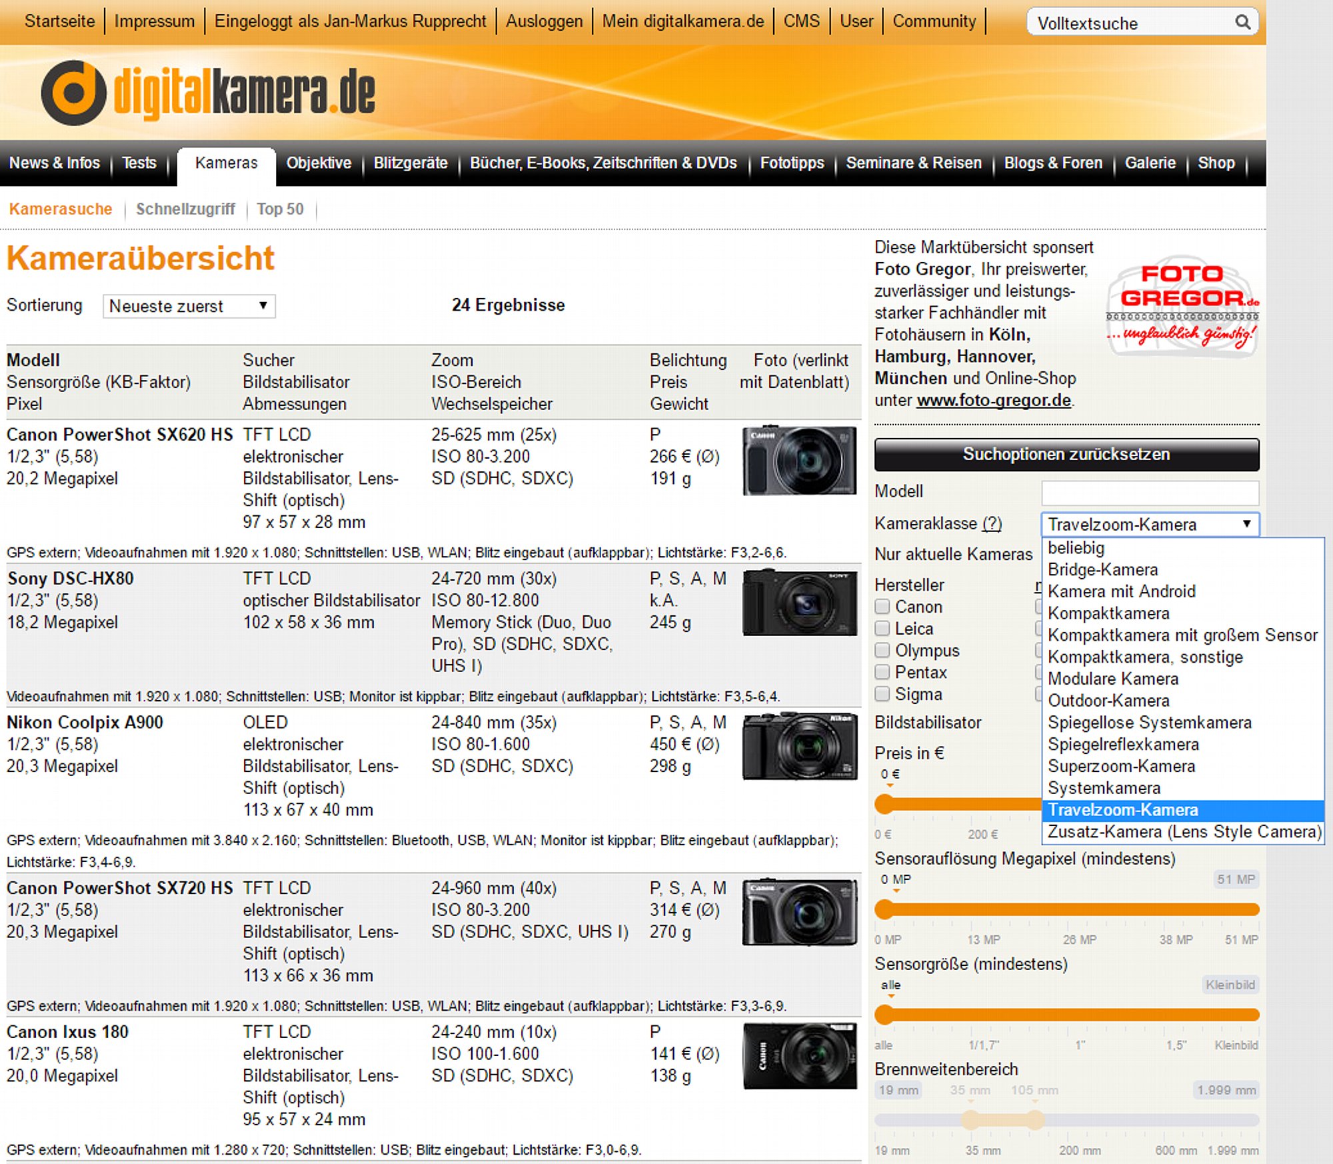Image resolution: width=1333 pixels, height=1164 pixels.
Task: Enable the Leica manufacturer filter
Action: pyautogui.click(x=882, y=629)
